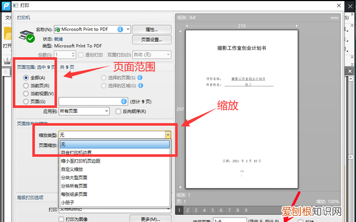Screen dimensions: 356x222
Task: Choose 符合打印机边界 option
Action: [x=115, y=153]
